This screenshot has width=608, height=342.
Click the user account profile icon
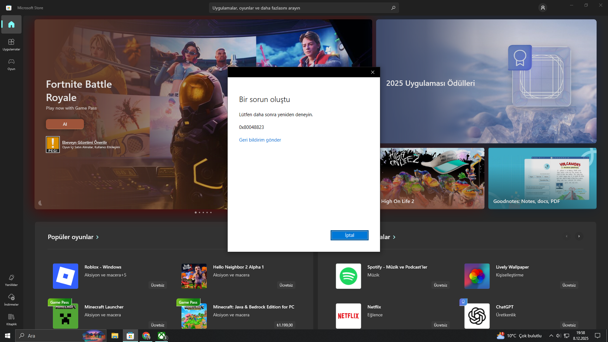click(x=543, y=8)
